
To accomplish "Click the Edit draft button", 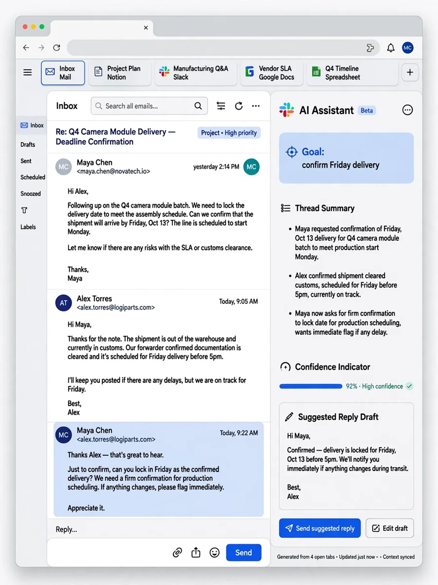I will tap(390, 528).
